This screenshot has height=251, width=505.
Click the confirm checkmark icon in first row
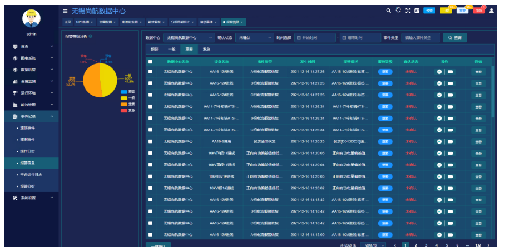(x=439, y=72)
